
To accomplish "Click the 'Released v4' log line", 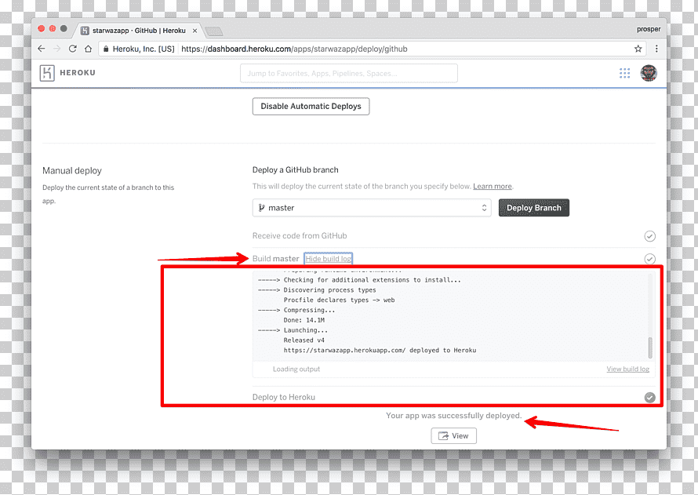I will pyautogui.click(x=304, y=340).
